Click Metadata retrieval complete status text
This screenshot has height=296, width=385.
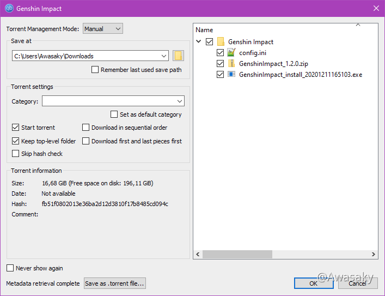(43, 283)
